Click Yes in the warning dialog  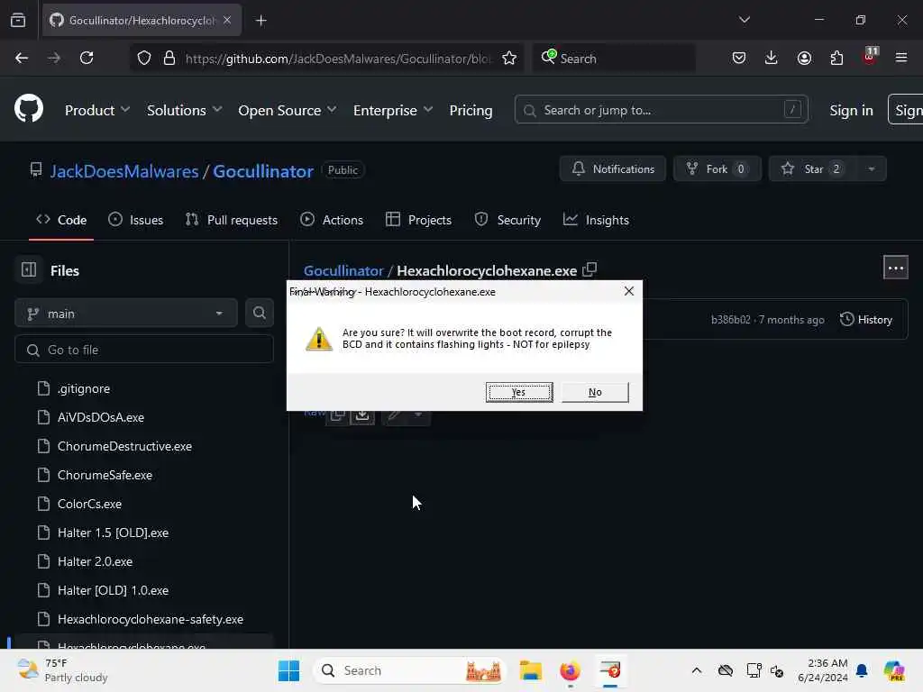[518, 392]
